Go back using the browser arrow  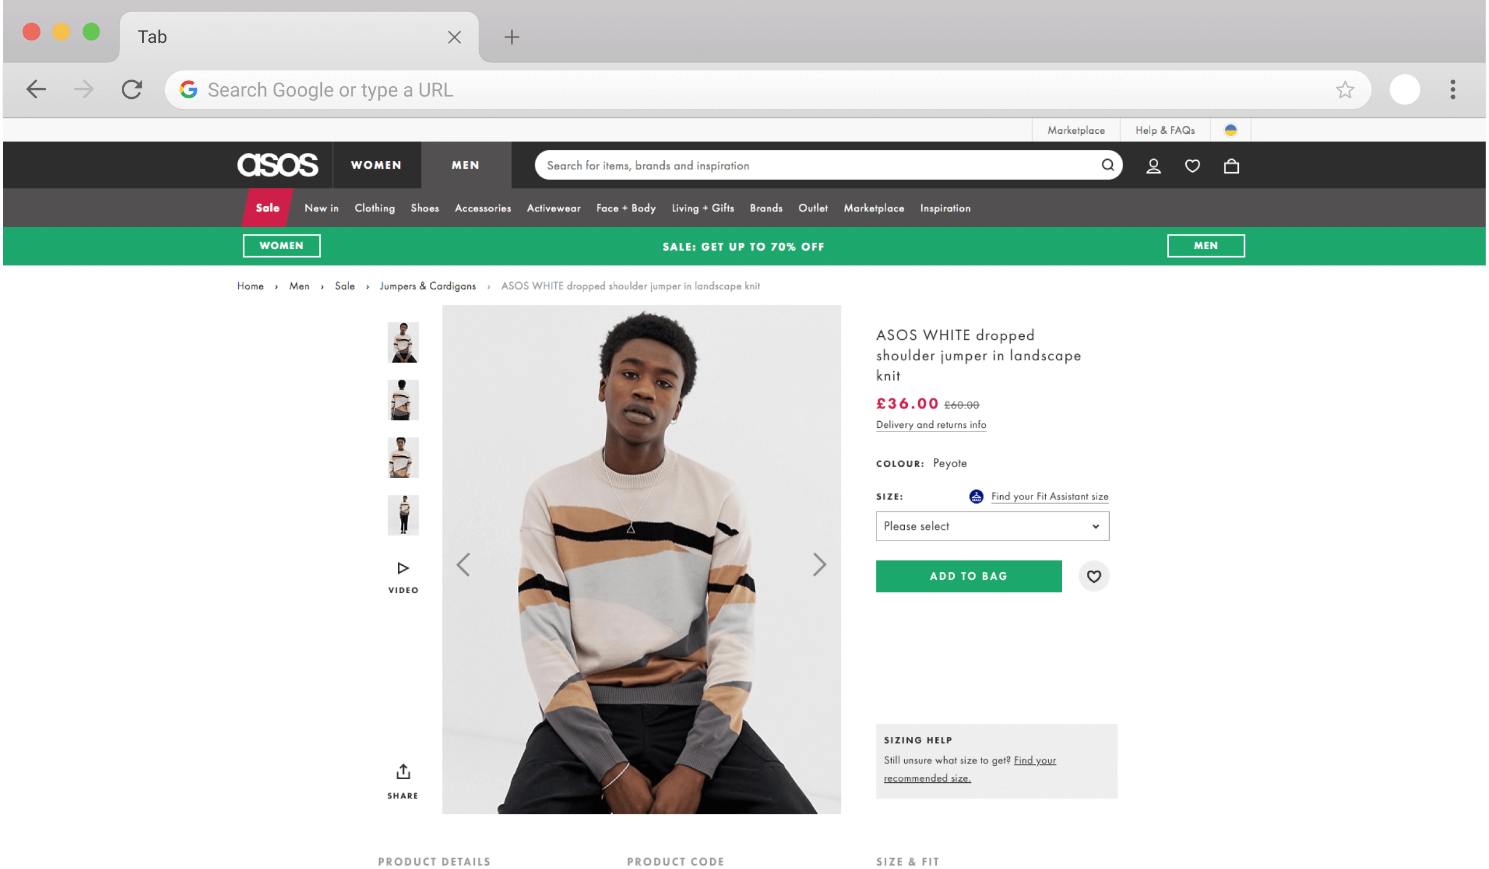36,89
